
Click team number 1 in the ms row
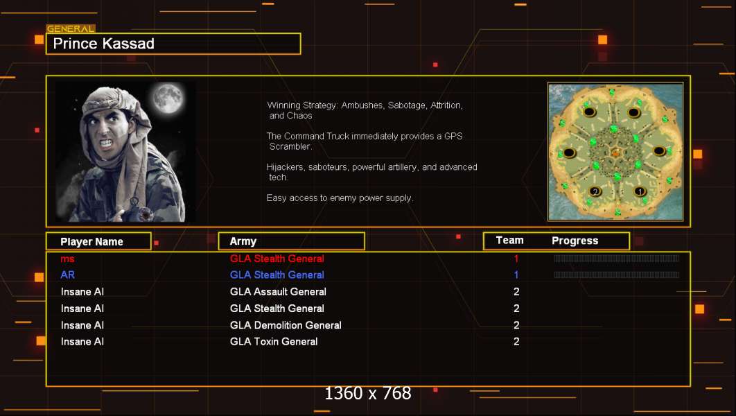pos(516,259)
